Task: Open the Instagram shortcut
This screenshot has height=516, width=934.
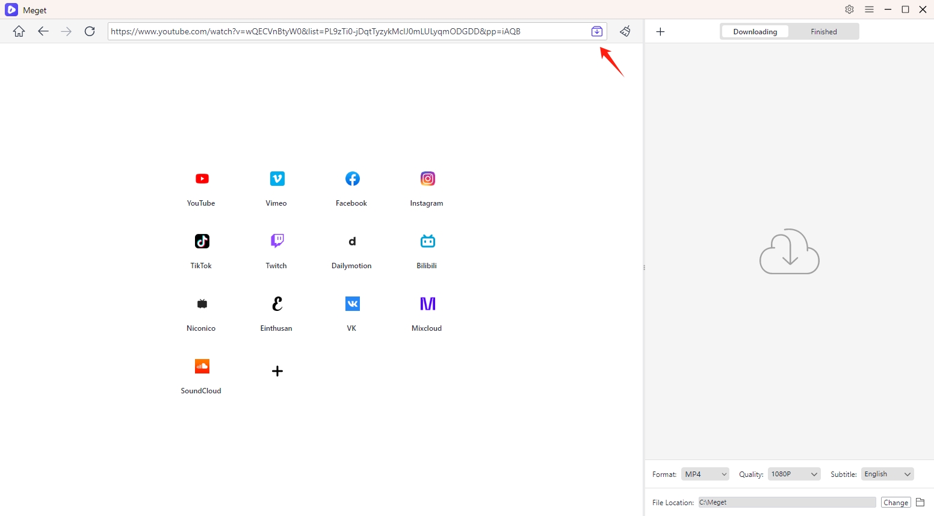Action: [427, 179]
